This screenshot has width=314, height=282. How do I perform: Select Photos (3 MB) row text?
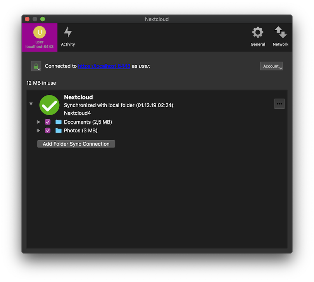pyautogui.click(x=81, y=131)
